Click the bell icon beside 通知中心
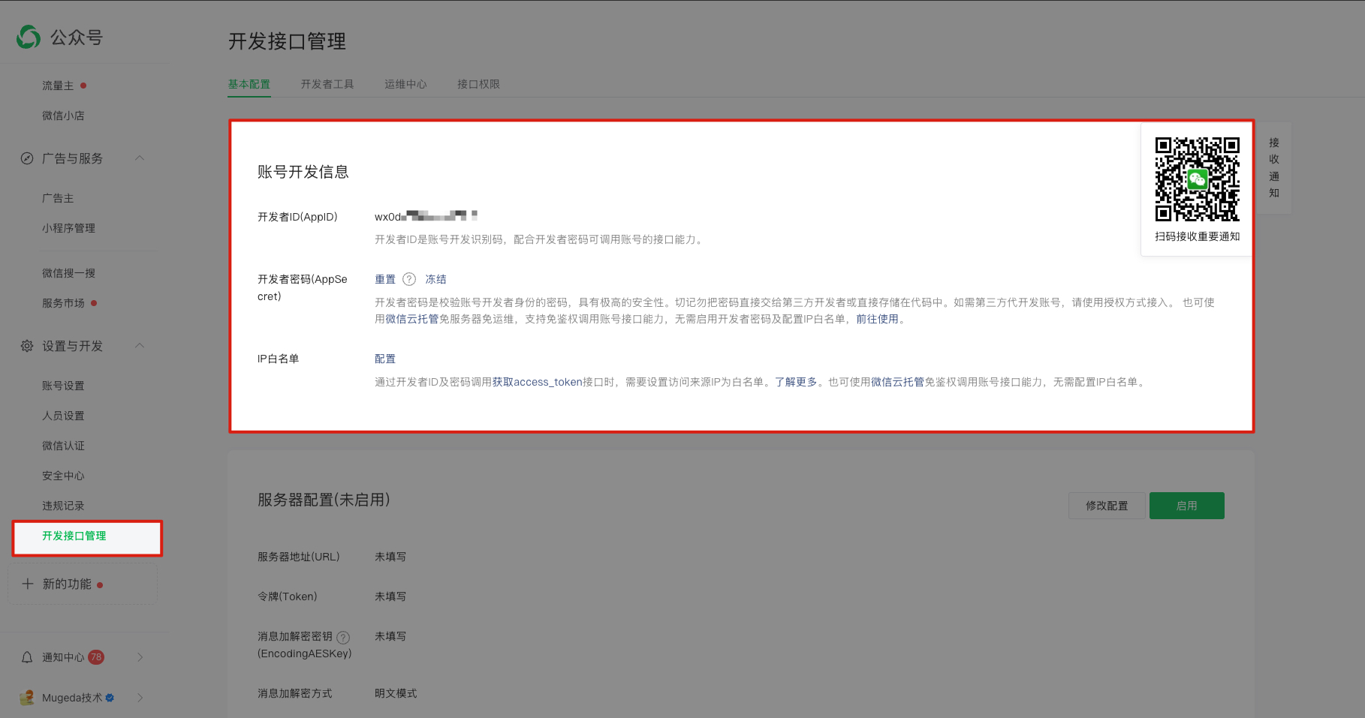 (x=27, y=657)
